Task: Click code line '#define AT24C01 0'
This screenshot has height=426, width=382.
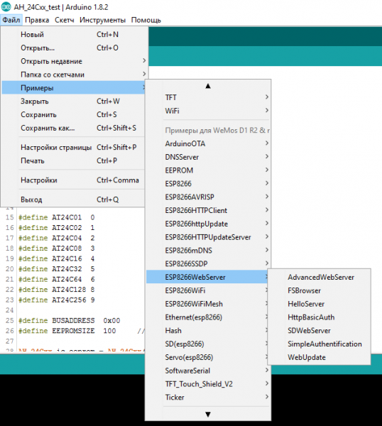Action: (x=57, y=217)
